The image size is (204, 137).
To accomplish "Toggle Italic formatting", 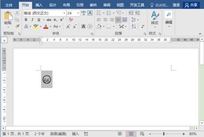I will pos(32,20).
